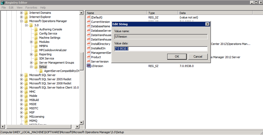Viewport: 263px width, 135px height.
Task: Collapse the 3.0 key
Action: (x=26, y=25)
